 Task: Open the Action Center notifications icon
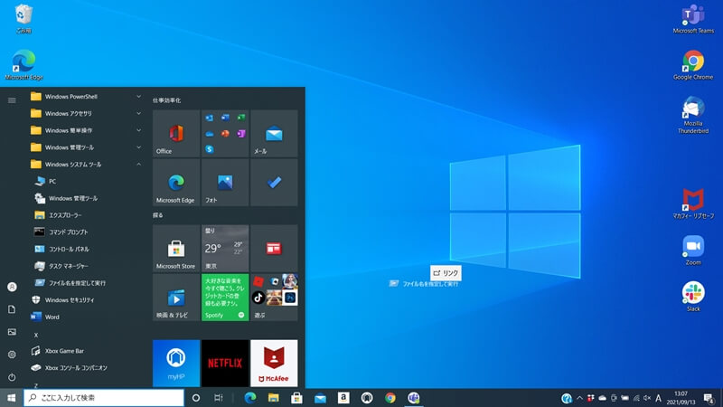point(709,398)
